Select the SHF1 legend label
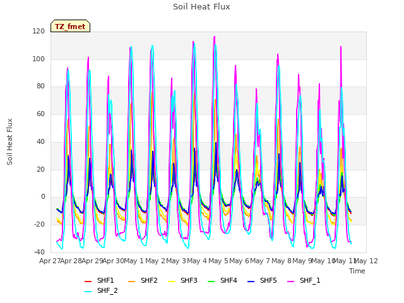Viewport: 404px width, 303px height. pos(105,280)
